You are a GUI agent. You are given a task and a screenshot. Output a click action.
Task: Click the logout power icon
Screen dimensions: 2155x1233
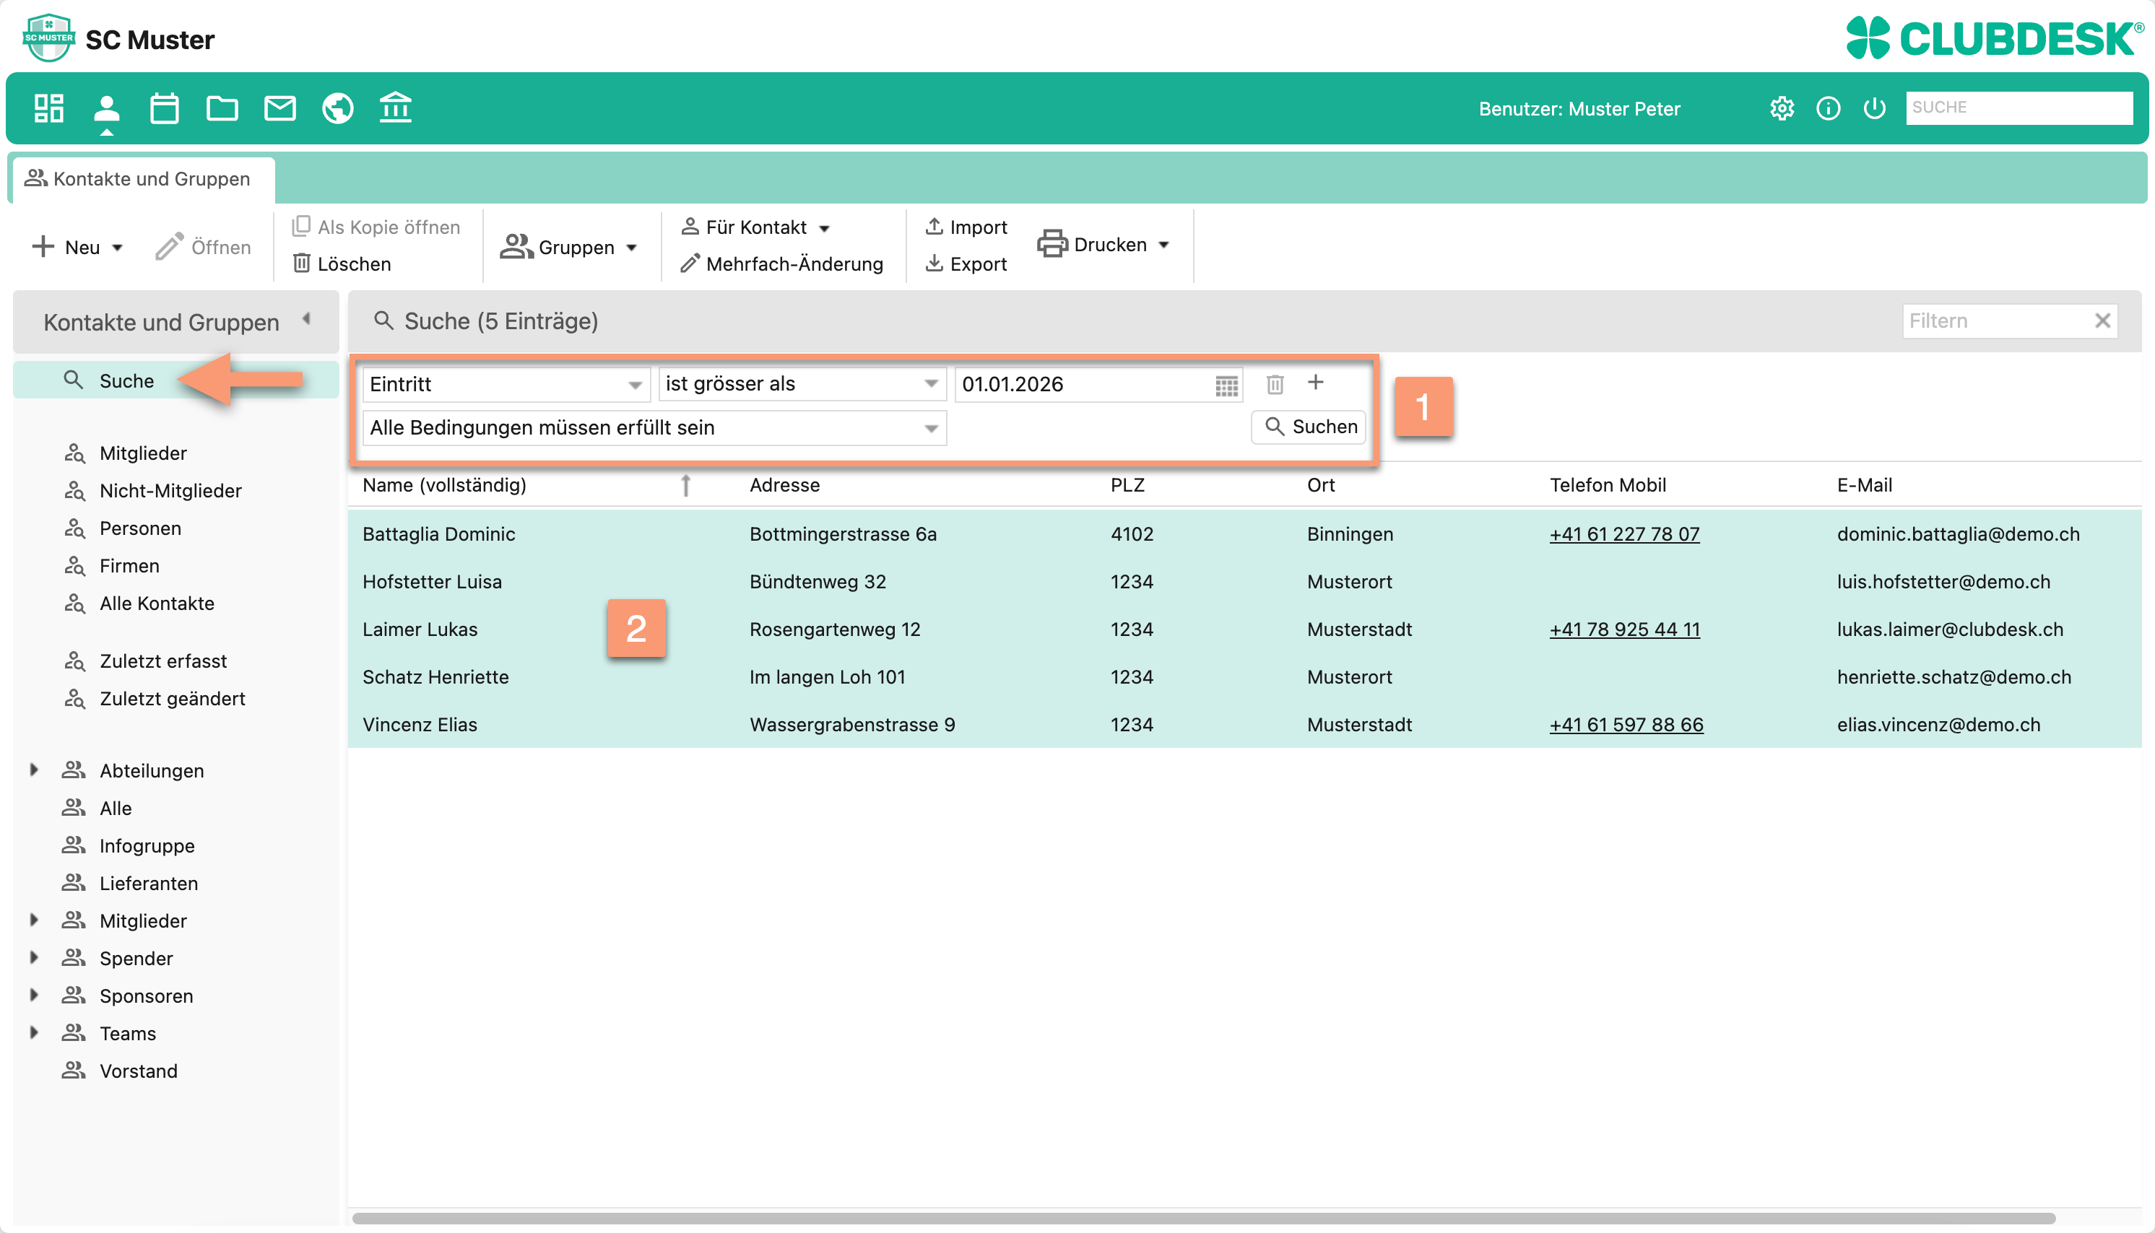tap(1874, 108)
